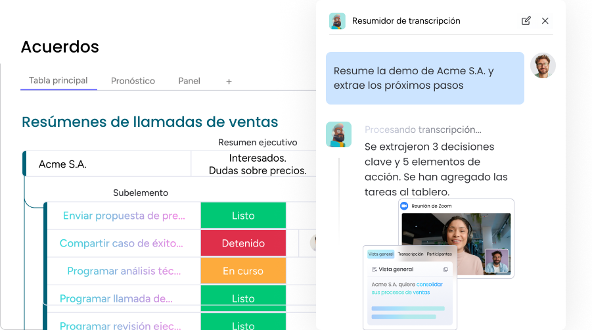Click the Resumen ejecutivo column header
Viewport: 592px width, 330px height.
(258, 143)
